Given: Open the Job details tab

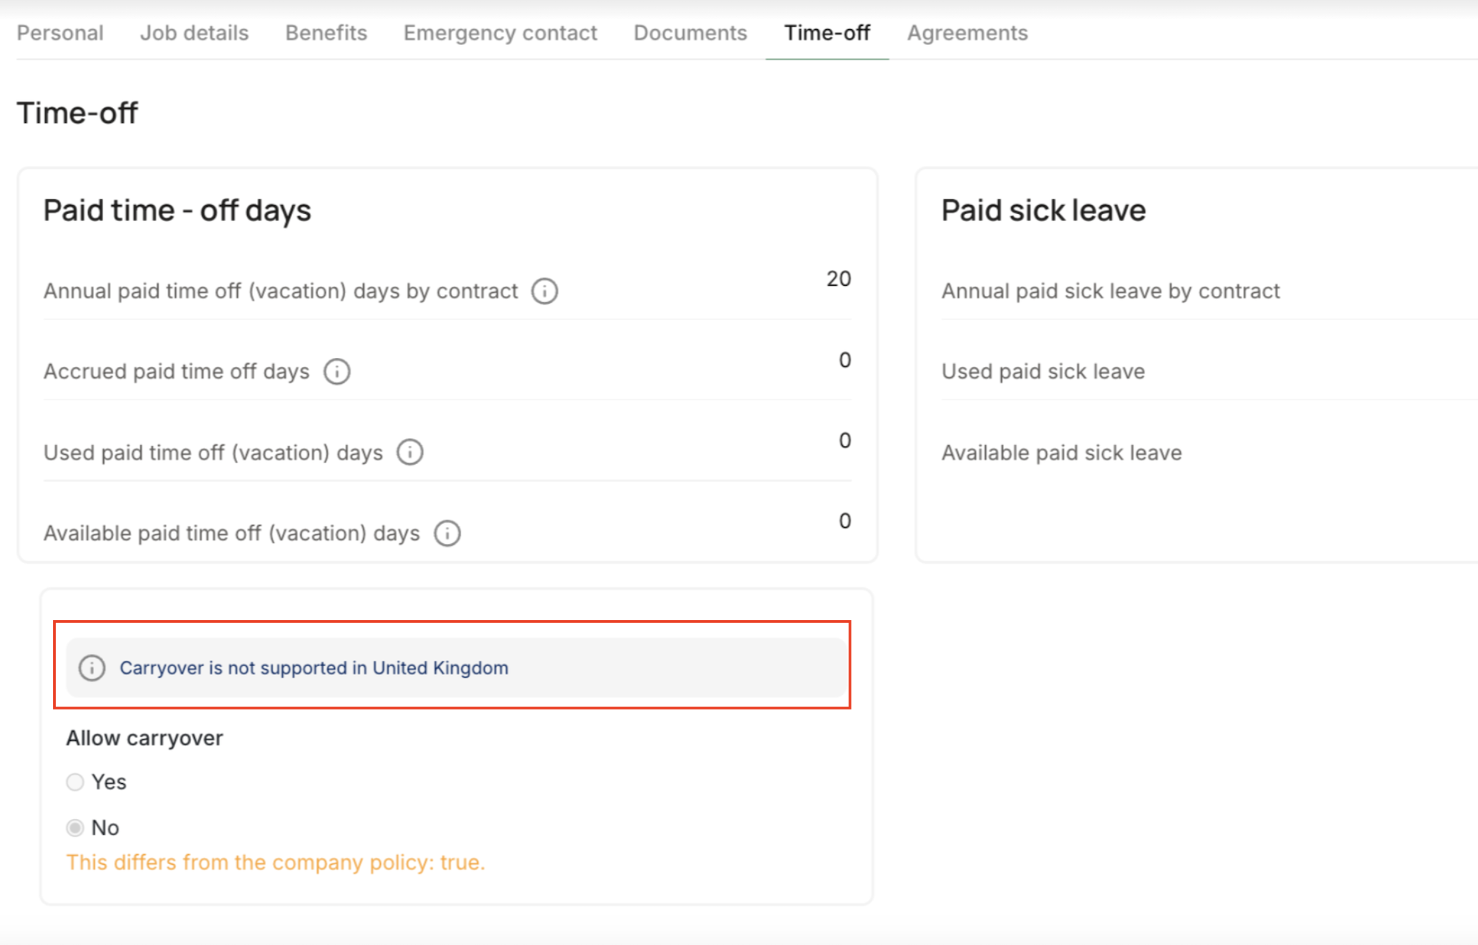Looking at the screenshot, I should pos(194,33).
